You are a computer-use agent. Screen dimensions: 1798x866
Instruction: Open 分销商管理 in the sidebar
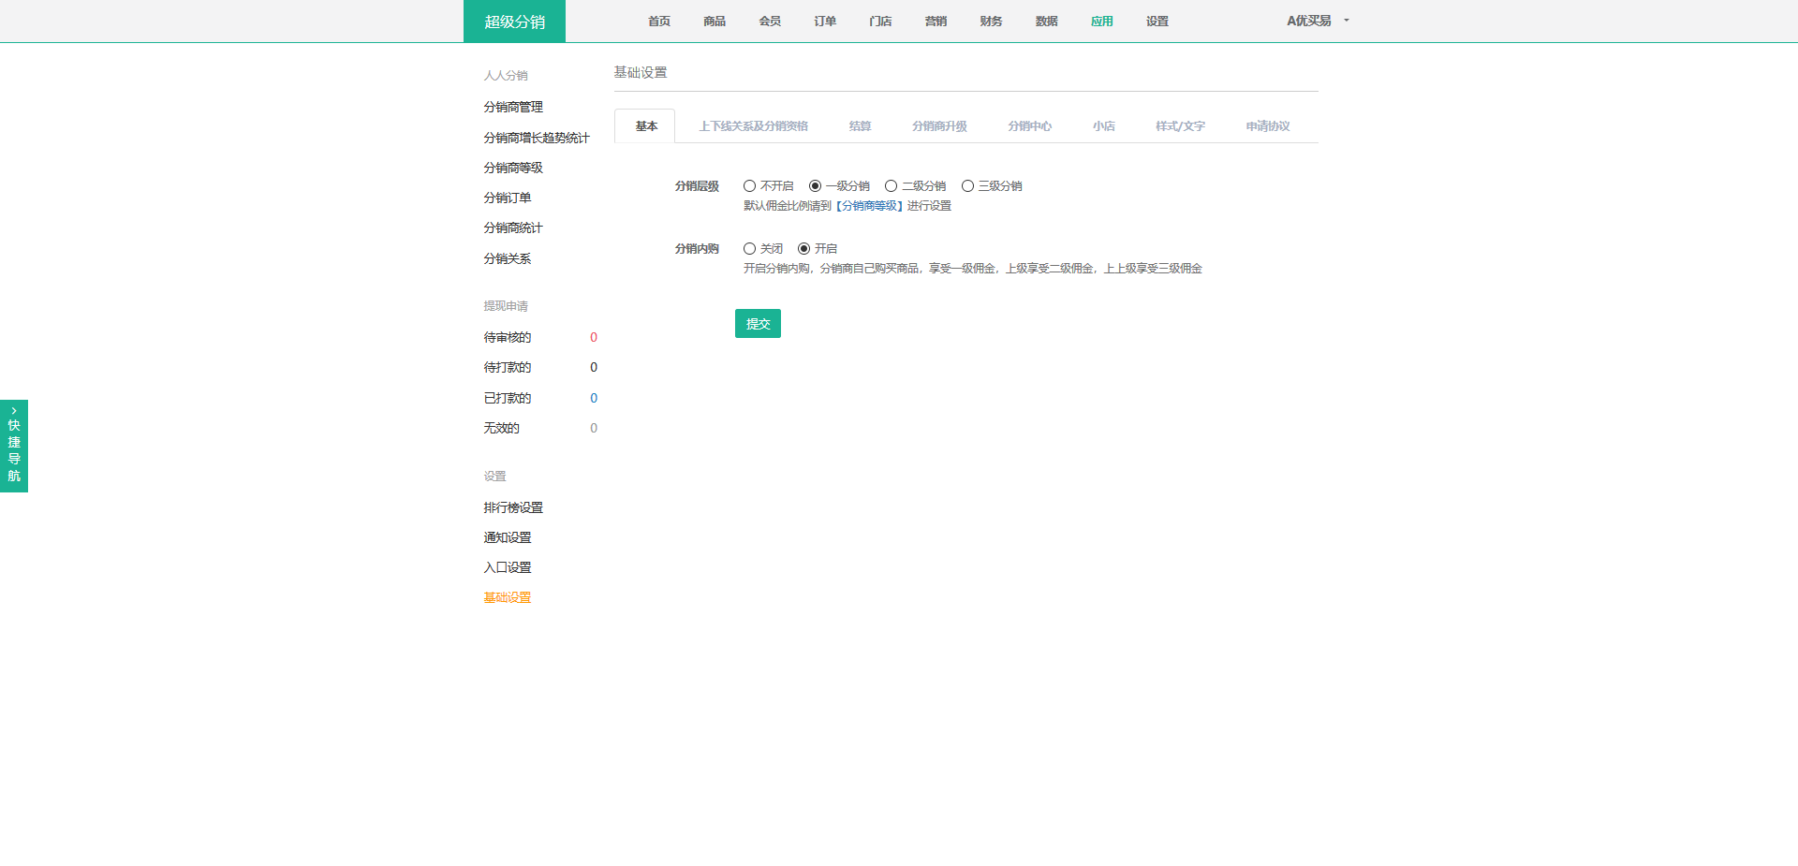coord(513,108)
